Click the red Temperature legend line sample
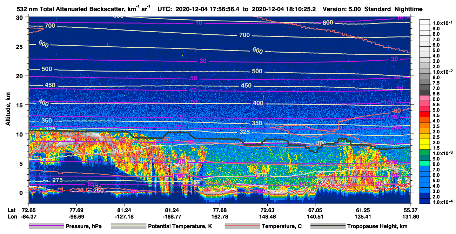The height and width of the screenshot is (234, 456). click(242, 226)
